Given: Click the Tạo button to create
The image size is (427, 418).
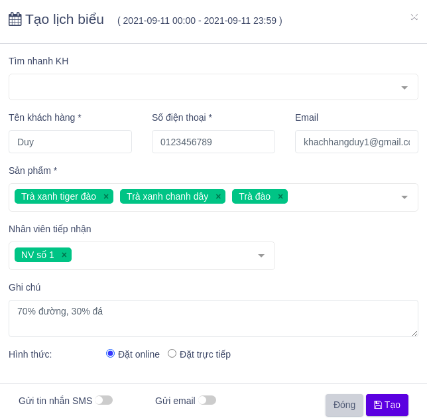Looking at the screenshot, I should tap(387, 405).
